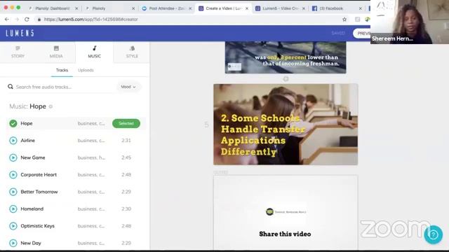Switch to the Music tab

tap(94, 52)
